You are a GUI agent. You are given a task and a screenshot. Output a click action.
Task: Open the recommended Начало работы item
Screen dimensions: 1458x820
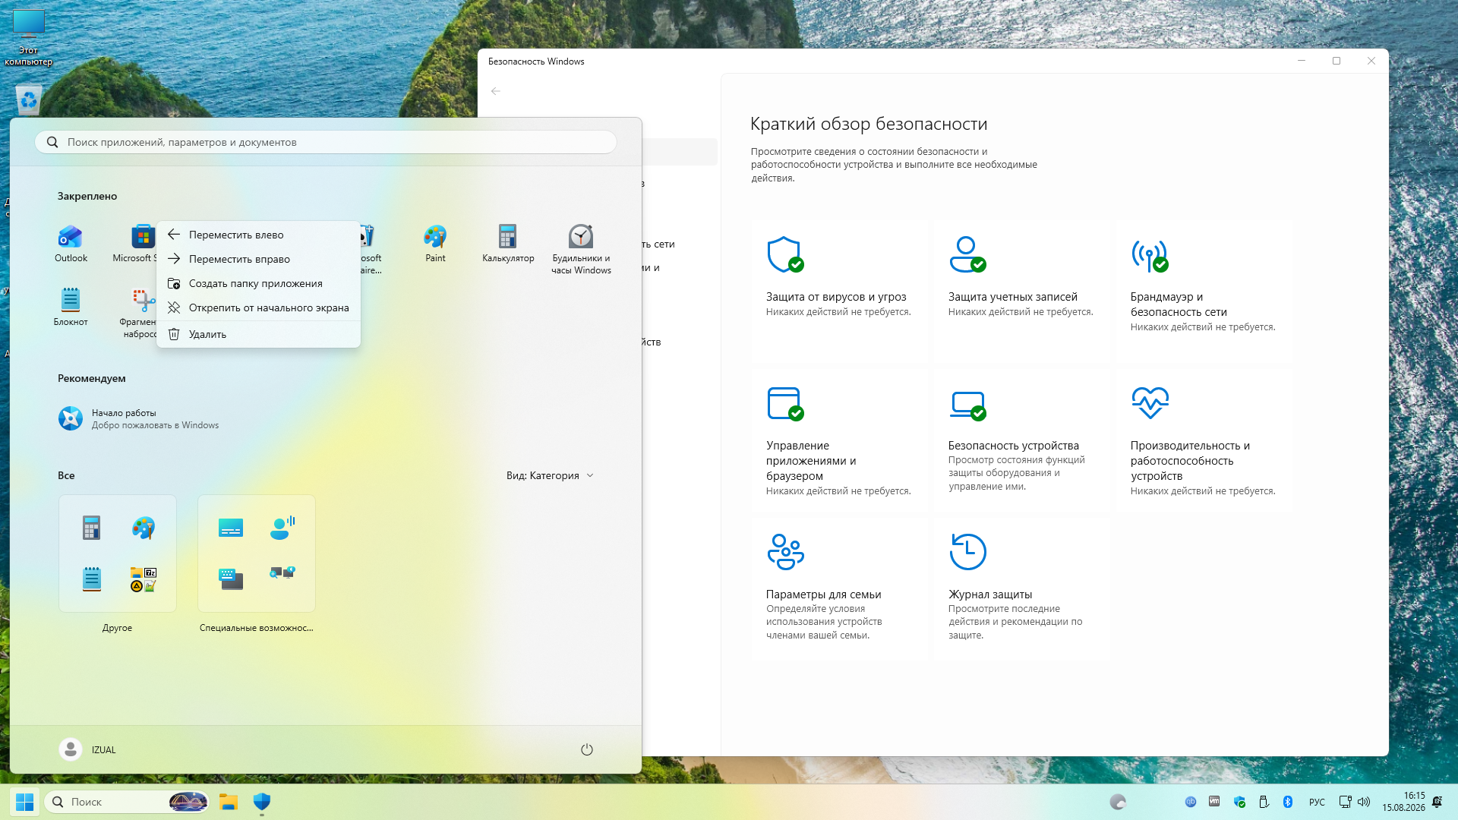click(139, 419)
